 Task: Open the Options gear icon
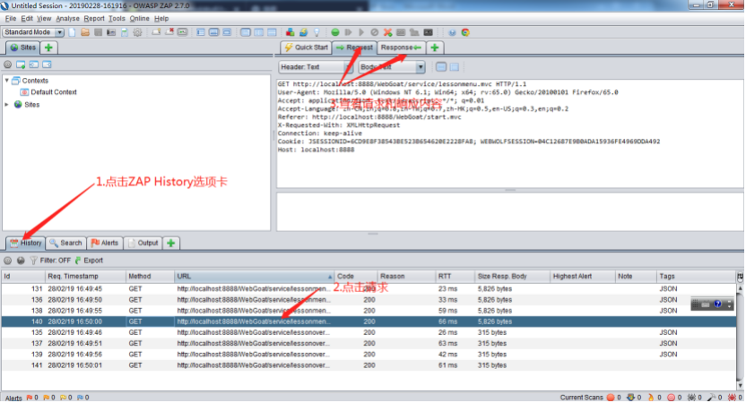click(137, 32)
